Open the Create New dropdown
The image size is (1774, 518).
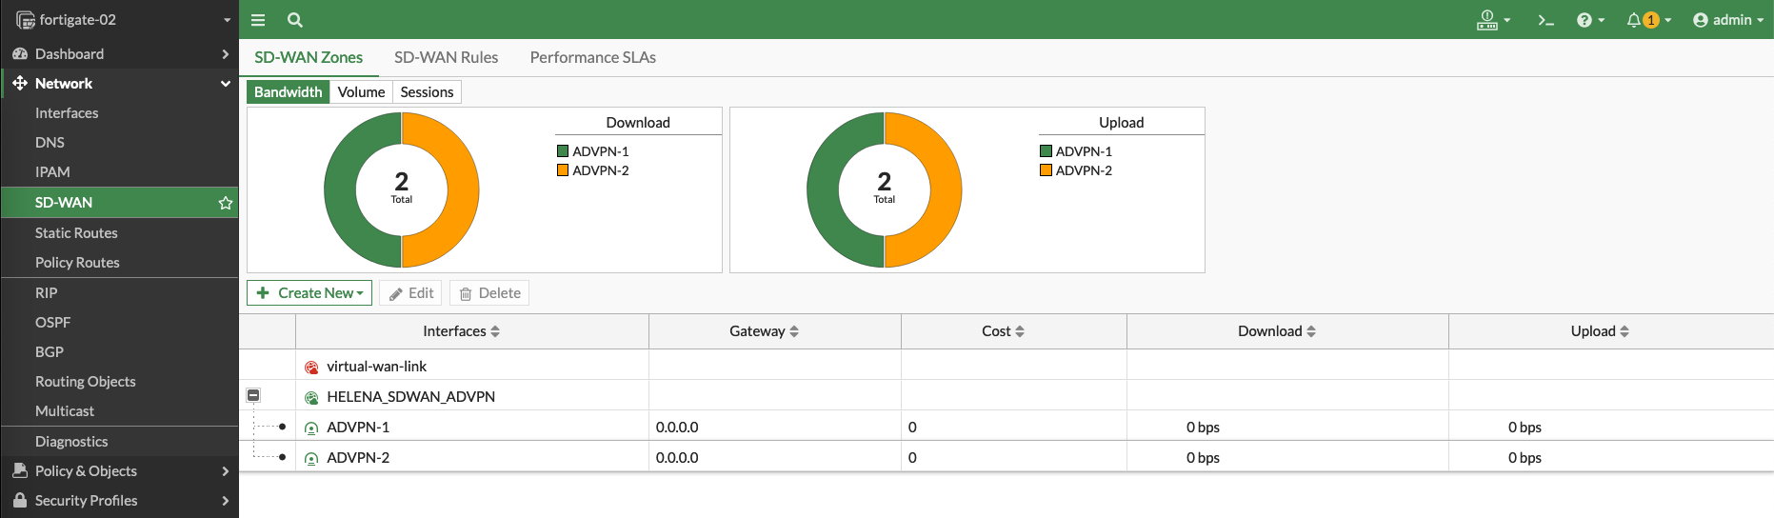tap(309, 293)
